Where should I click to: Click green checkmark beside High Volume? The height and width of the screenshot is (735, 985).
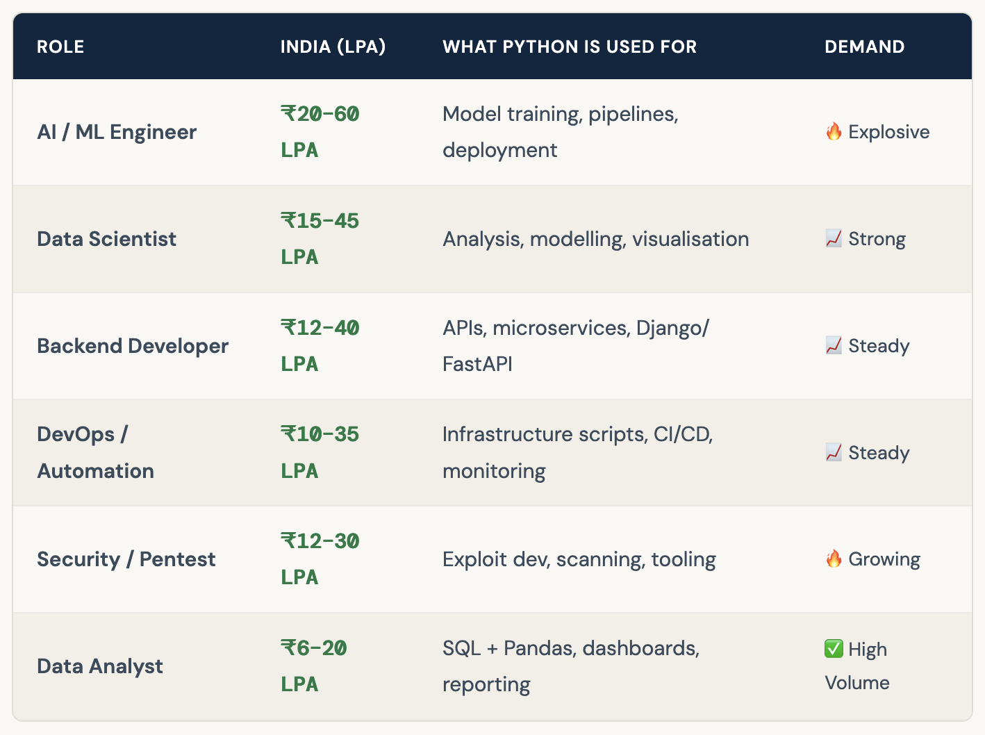[834, 650]
